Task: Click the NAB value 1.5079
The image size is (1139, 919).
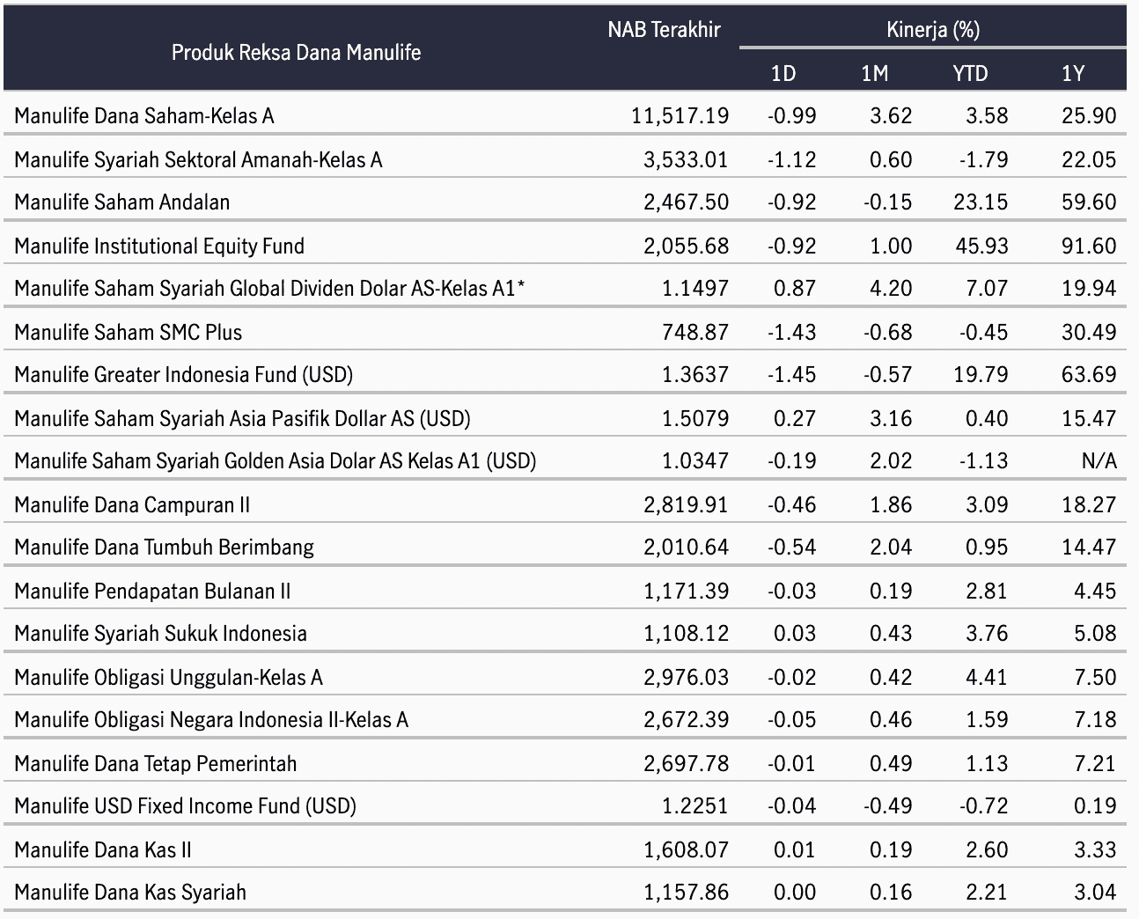Action: [695, 418]
